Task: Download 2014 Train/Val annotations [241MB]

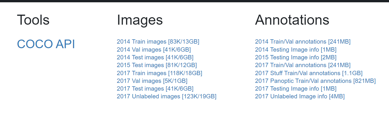Action: pyautogui.click(x=303, y=42)
